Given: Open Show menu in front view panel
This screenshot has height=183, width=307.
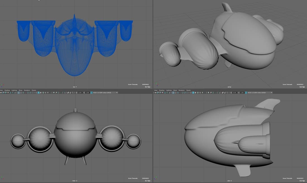Looking at the screenshot, I should pos(20,90).
